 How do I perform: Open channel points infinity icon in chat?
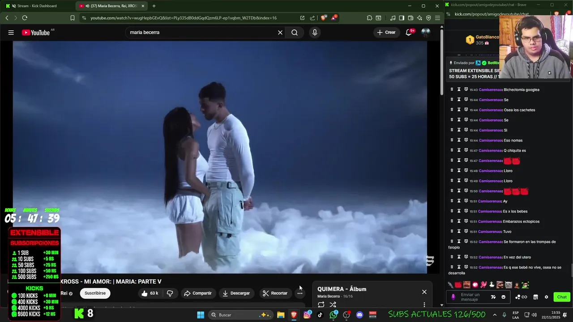[521, 297]
